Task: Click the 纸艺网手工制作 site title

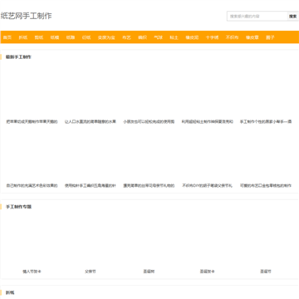Action: 26,16
